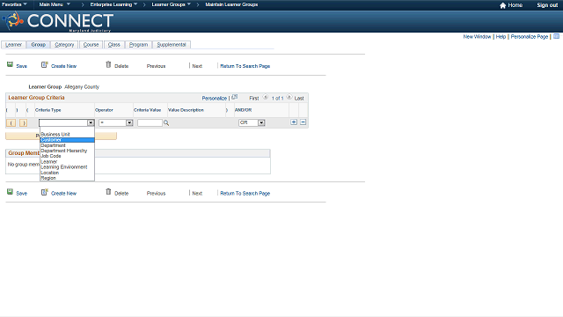Switch to the Supplemental tab

tap(172, 45)
